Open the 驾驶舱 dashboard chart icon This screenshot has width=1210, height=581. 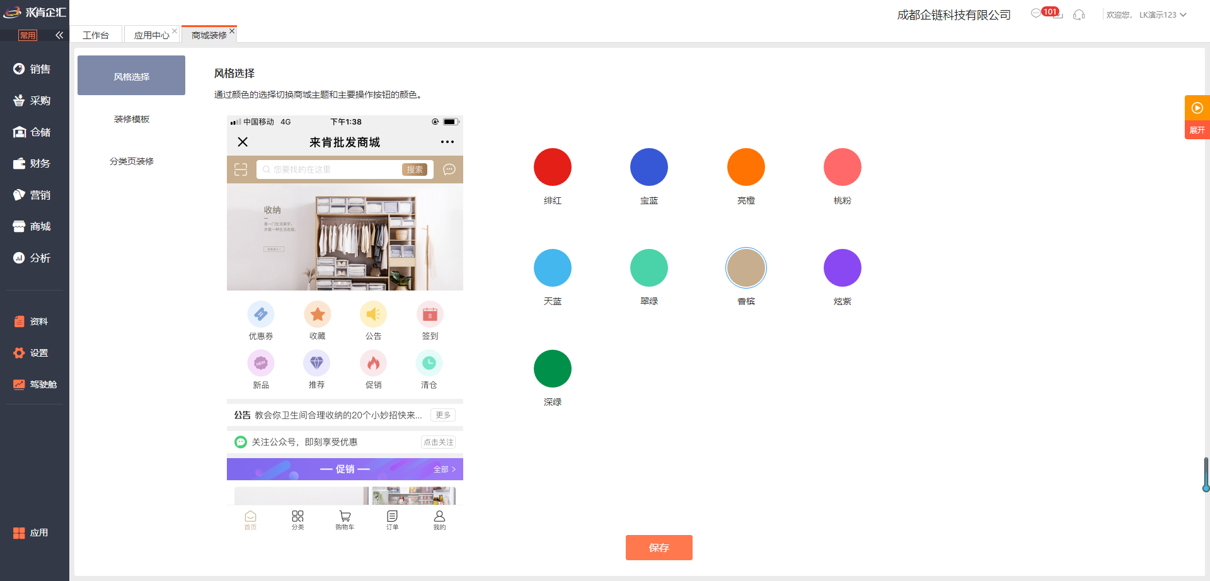19,384
